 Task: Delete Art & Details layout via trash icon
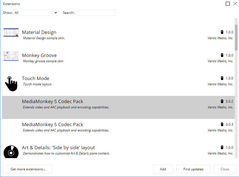222,147
